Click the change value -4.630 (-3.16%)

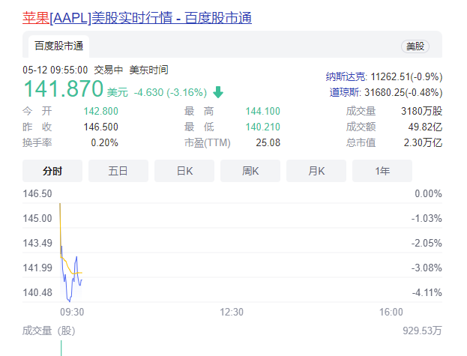(x=170, y=93)
